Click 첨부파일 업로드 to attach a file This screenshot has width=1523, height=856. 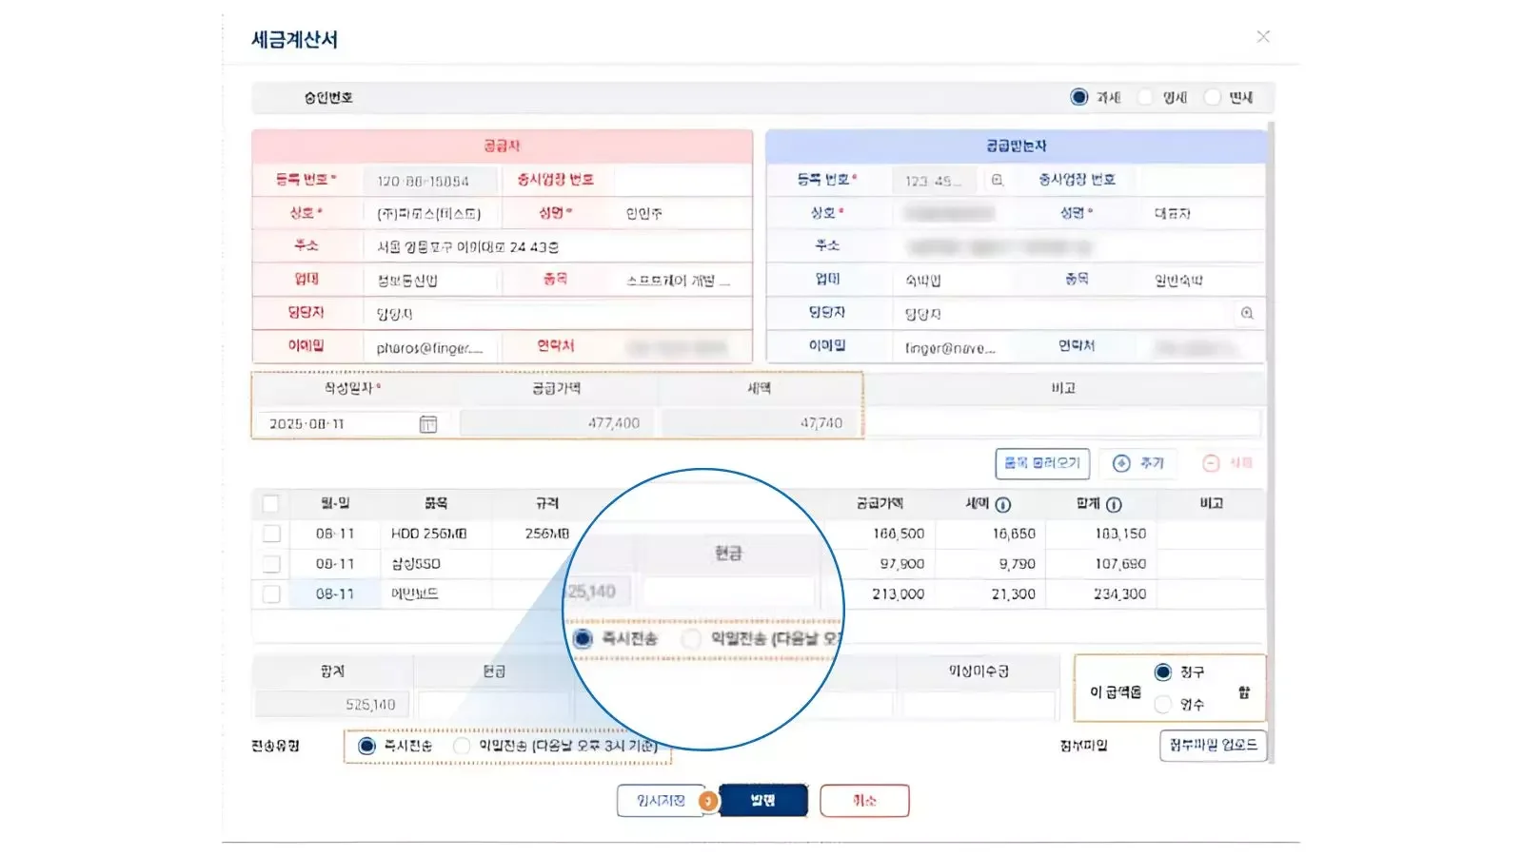1212,747
